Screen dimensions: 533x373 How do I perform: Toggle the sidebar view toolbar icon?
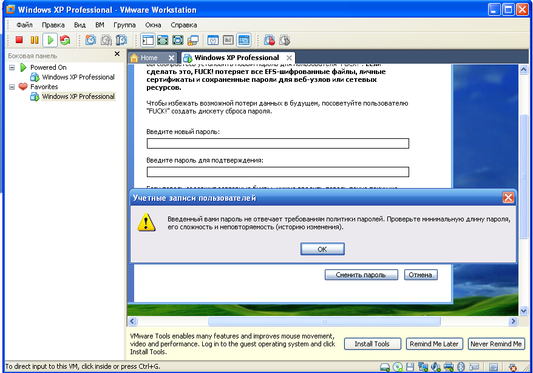pyautogui.click(x=148, y=40)
